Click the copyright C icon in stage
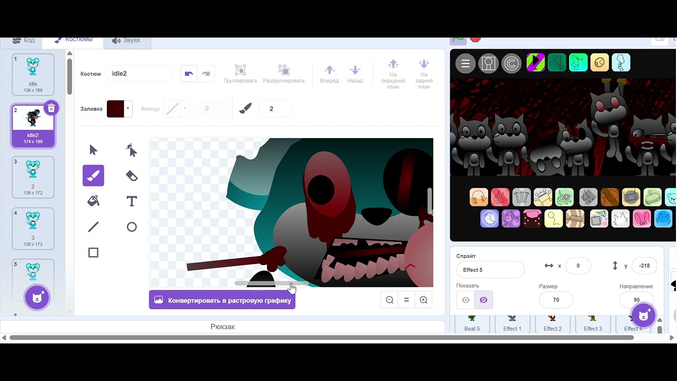The height and width of the screenshot is (381, 677). [511, 64]
